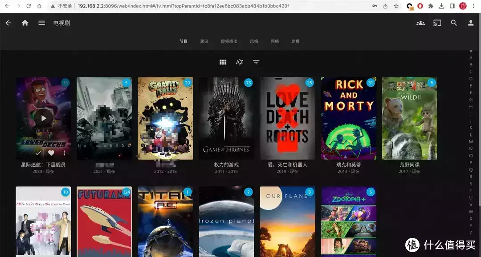Open the A-Z sort options
The height and width of the screenshot is (257, 481).
click(x=240, y=62)
